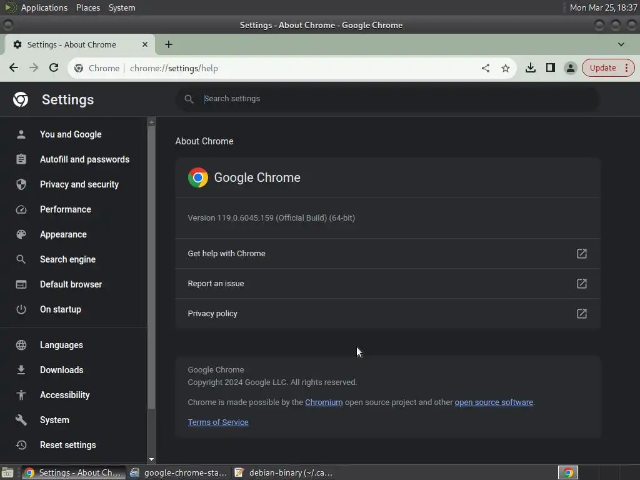Click the clock showing Mon Mar 25, 18:37
Image resolution: width=640 pixels, height=480 pixels.
pos(603,7)
